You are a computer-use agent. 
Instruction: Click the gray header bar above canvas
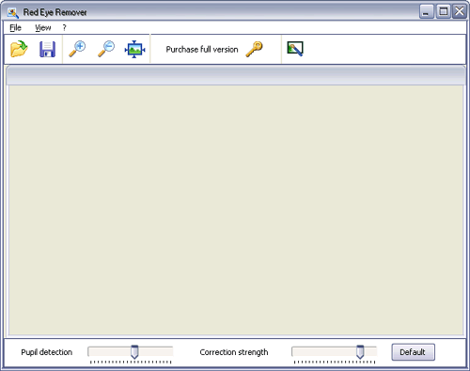(x=236, y=75)
